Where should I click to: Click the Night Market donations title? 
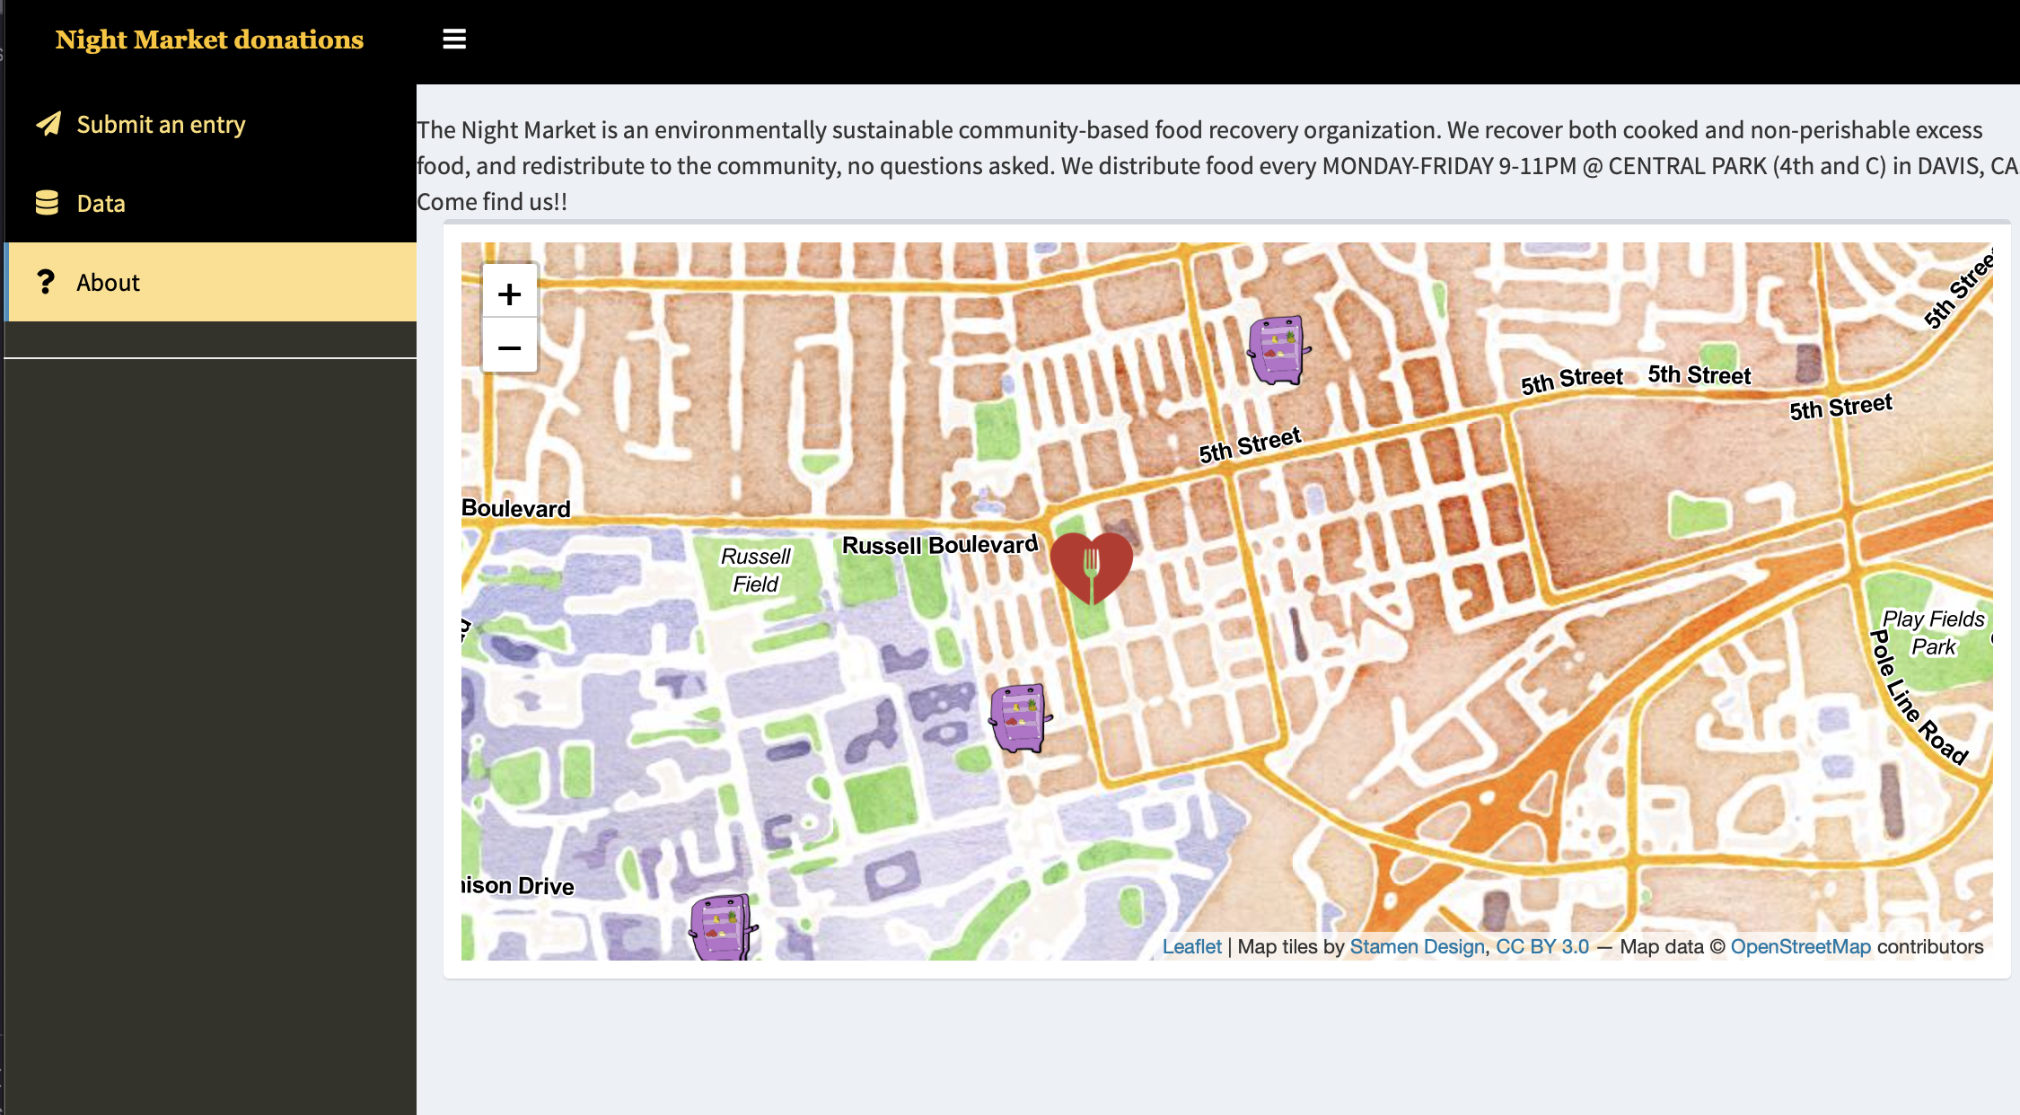point(209,40)
